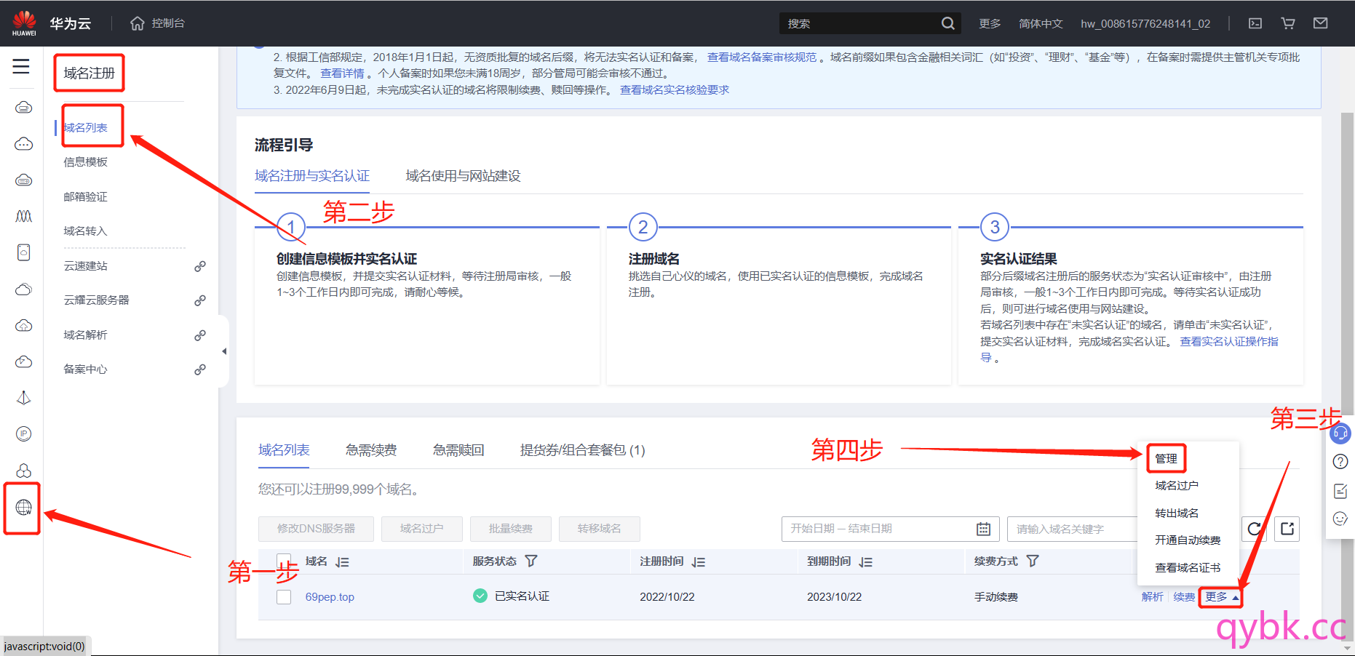Click the 69pep.top domain link
The width and height of the screenshot is (1355, 656).
point(330,597)
